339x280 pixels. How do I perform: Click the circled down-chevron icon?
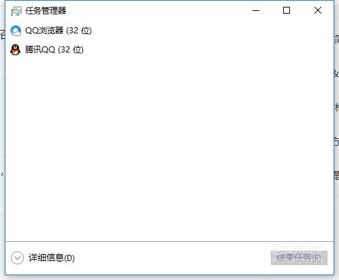[17, 258]
